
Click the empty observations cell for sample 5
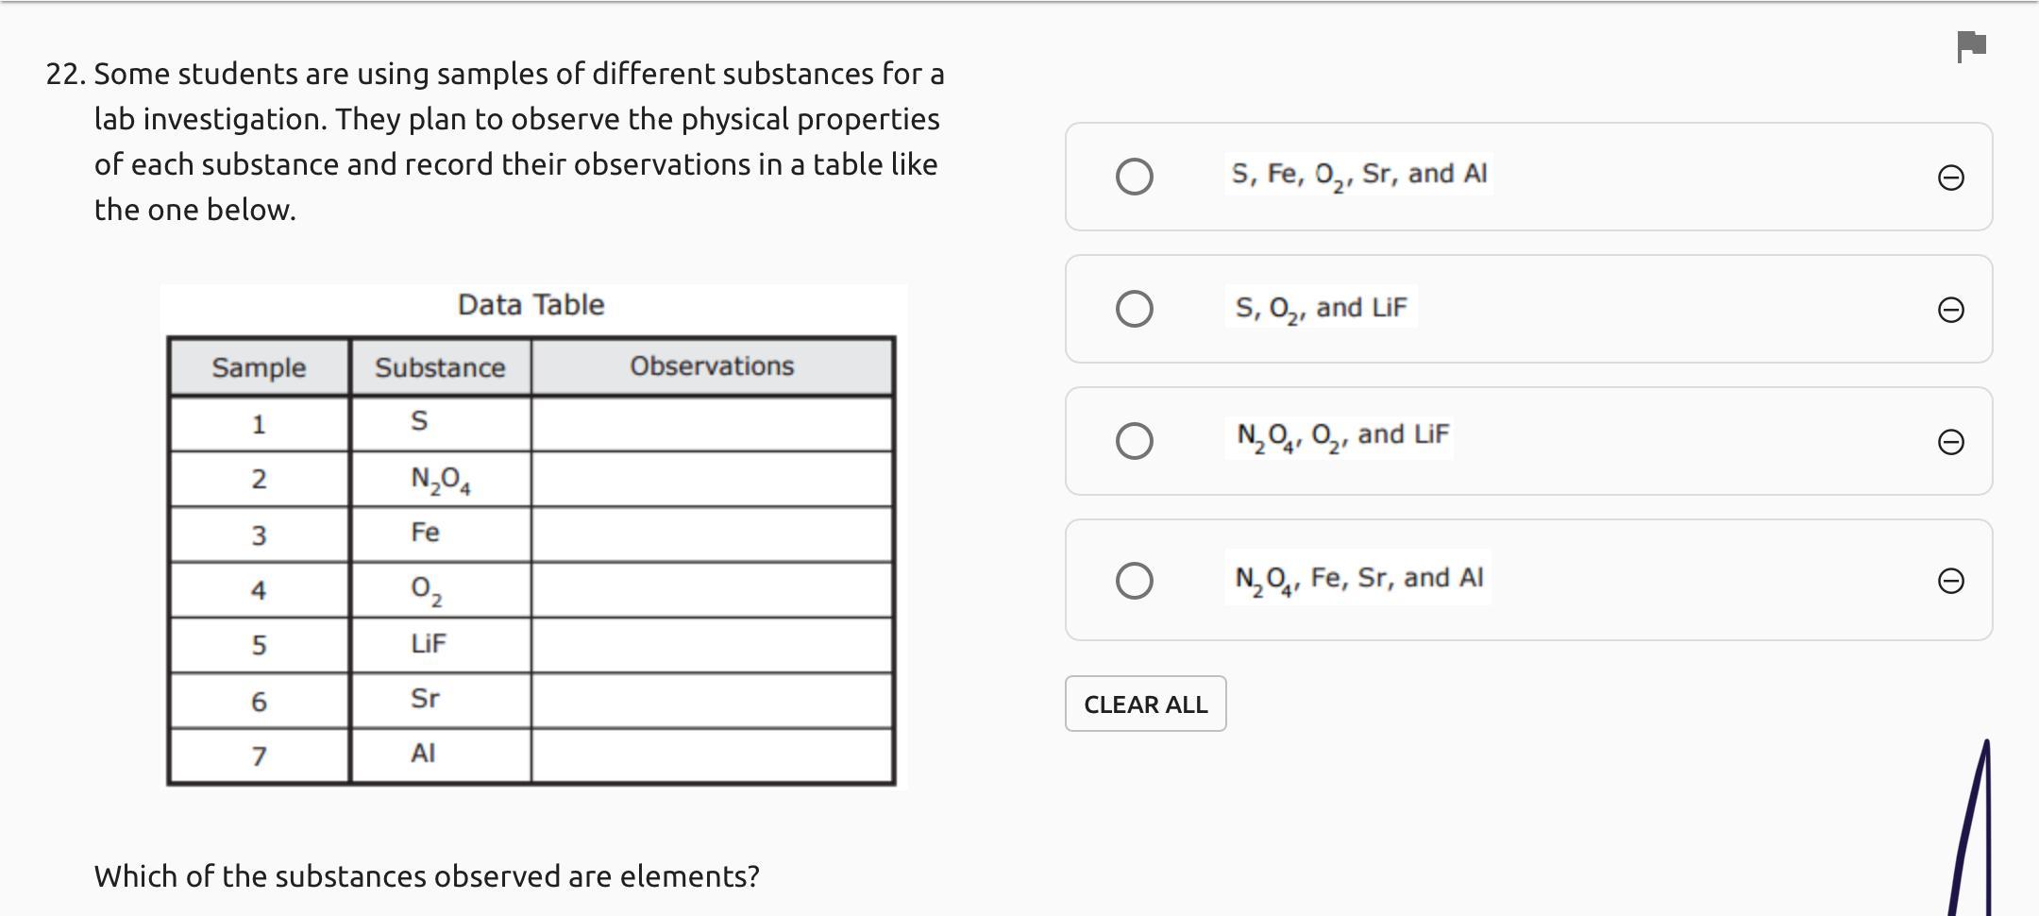coord(712,645)
